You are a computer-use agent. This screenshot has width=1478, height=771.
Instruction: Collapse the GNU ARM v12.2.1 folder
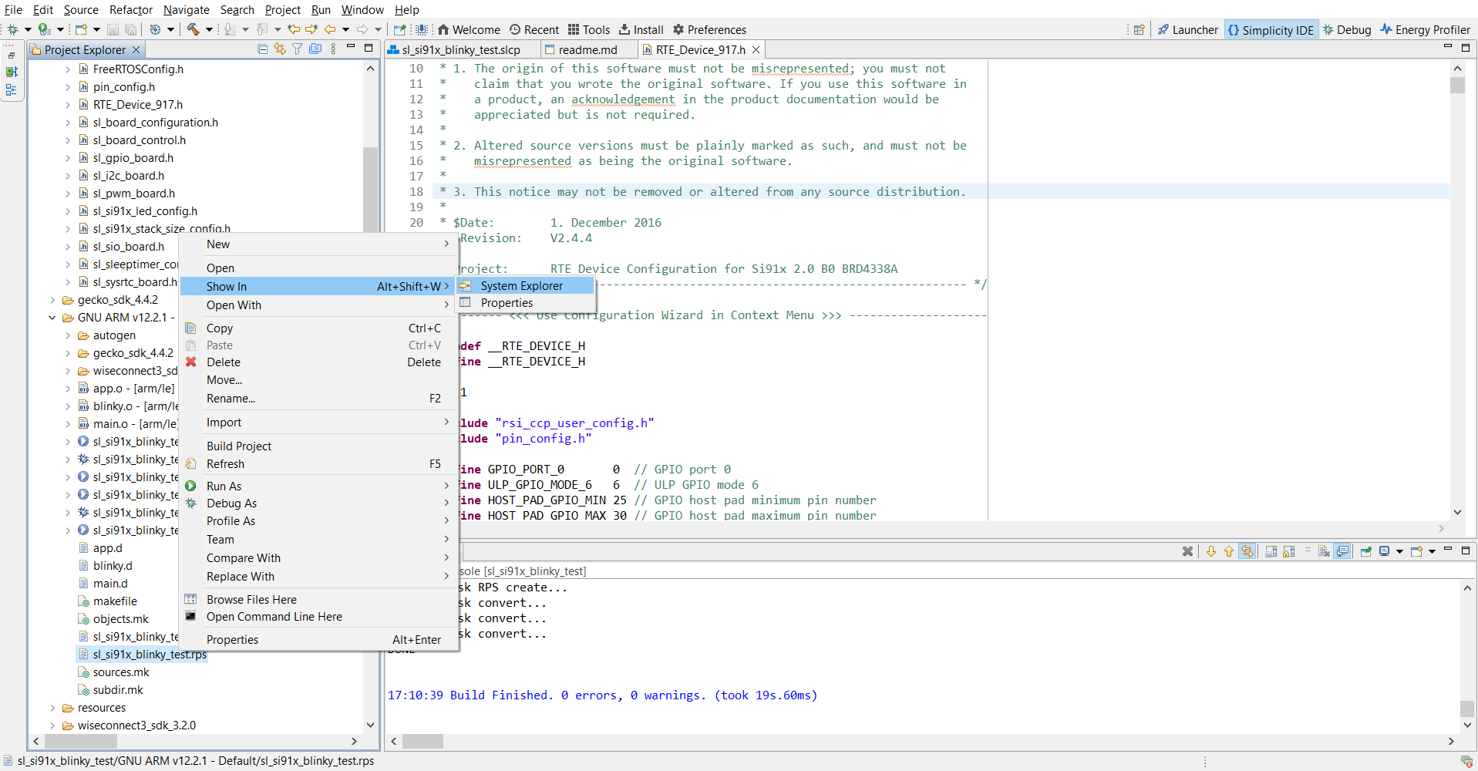[52, 318]
